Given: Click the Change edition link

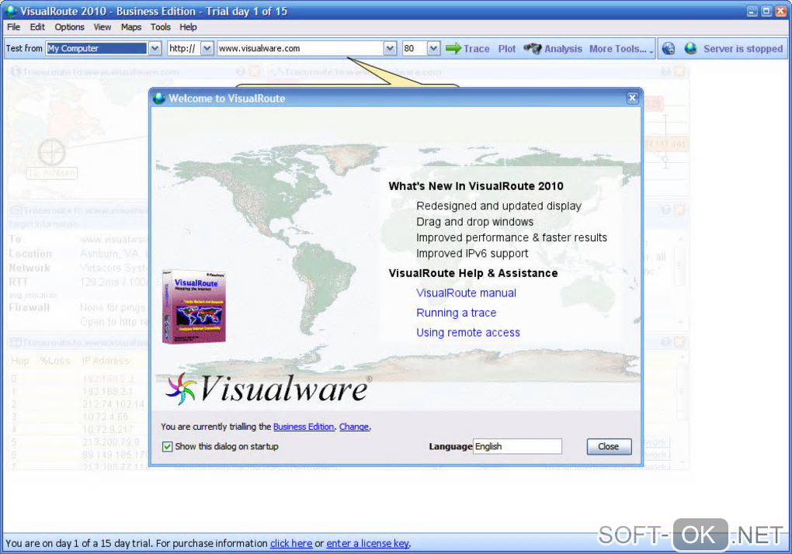Looking at the screenshot, I should (x=354, y=427).
